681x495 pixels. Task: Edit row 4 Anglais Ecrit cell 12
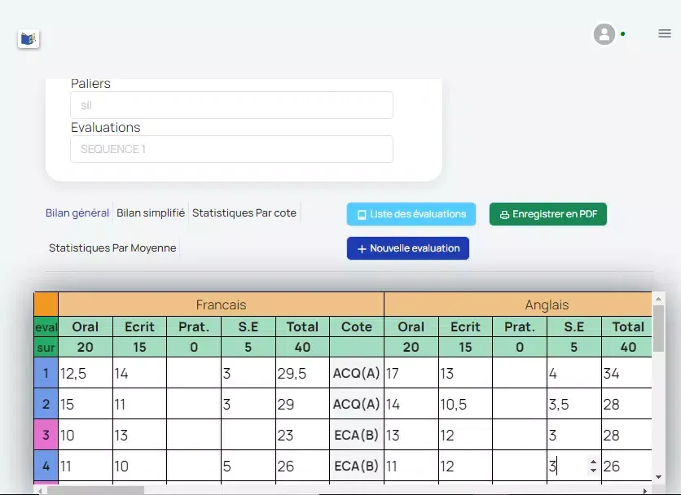point(466,466)
